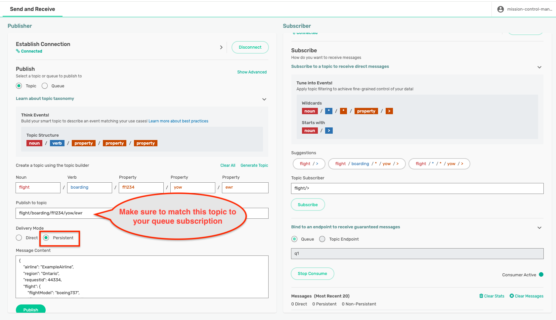Collapse the Learn about topic taxonomy section
The image size is (556, 320).
pos(264,99)
